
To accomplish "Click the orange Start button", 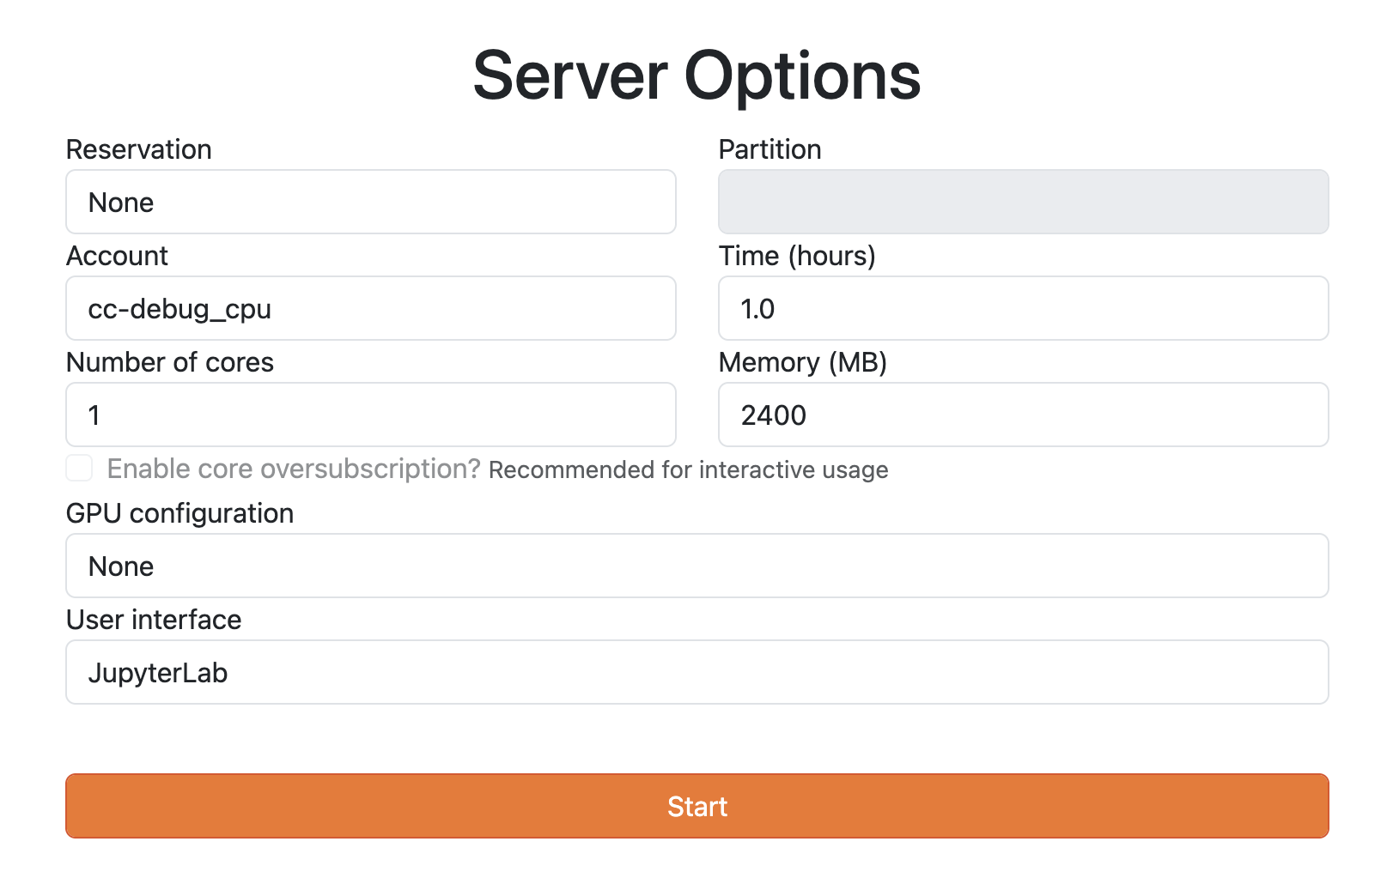I will coord(697,806).
